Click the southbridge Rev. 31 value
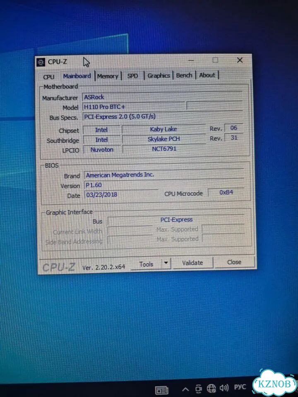The image size is (298, 397). [234, 138]
